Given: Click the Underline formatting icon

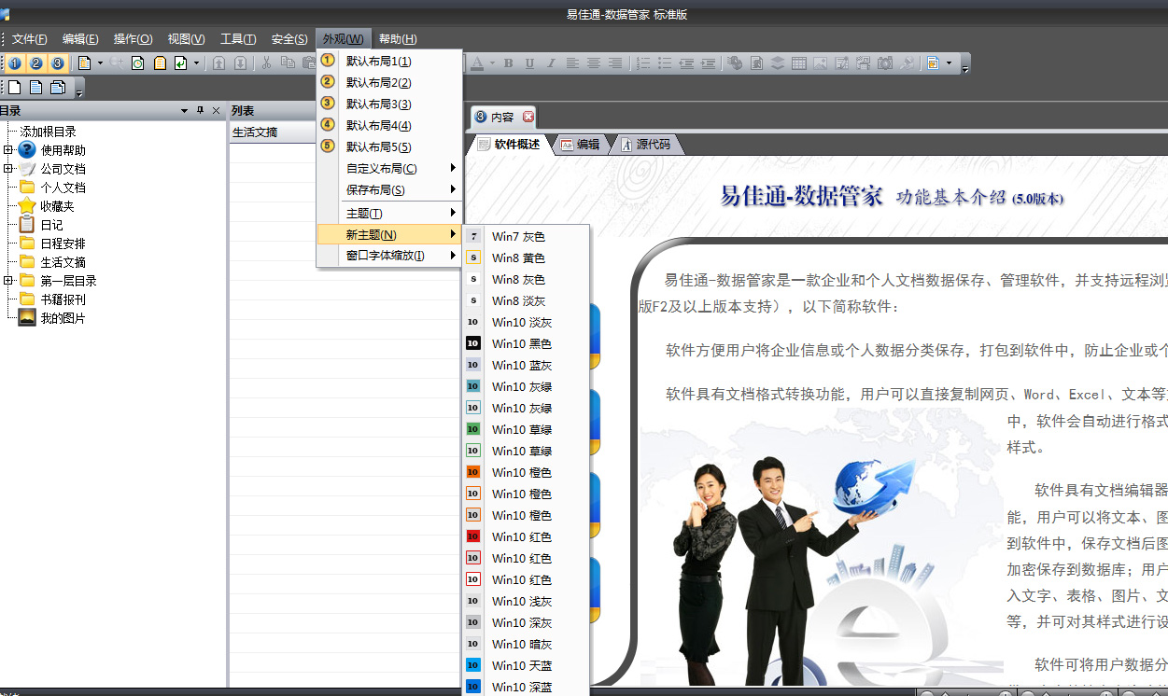Looking at the screenshot, I should point(529,63).
